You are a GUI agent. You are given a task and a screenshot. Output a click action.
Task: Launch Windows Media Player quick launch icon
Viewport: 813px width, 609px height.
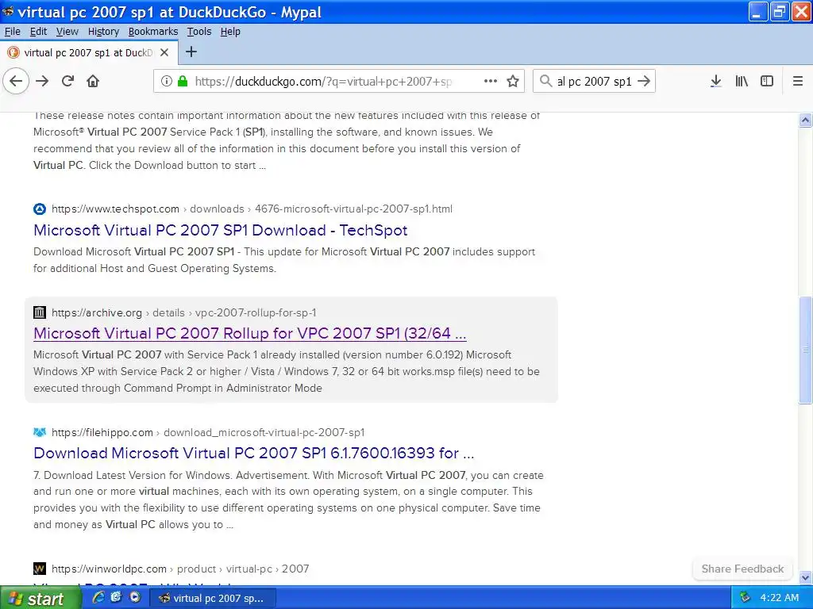(135, 597)
